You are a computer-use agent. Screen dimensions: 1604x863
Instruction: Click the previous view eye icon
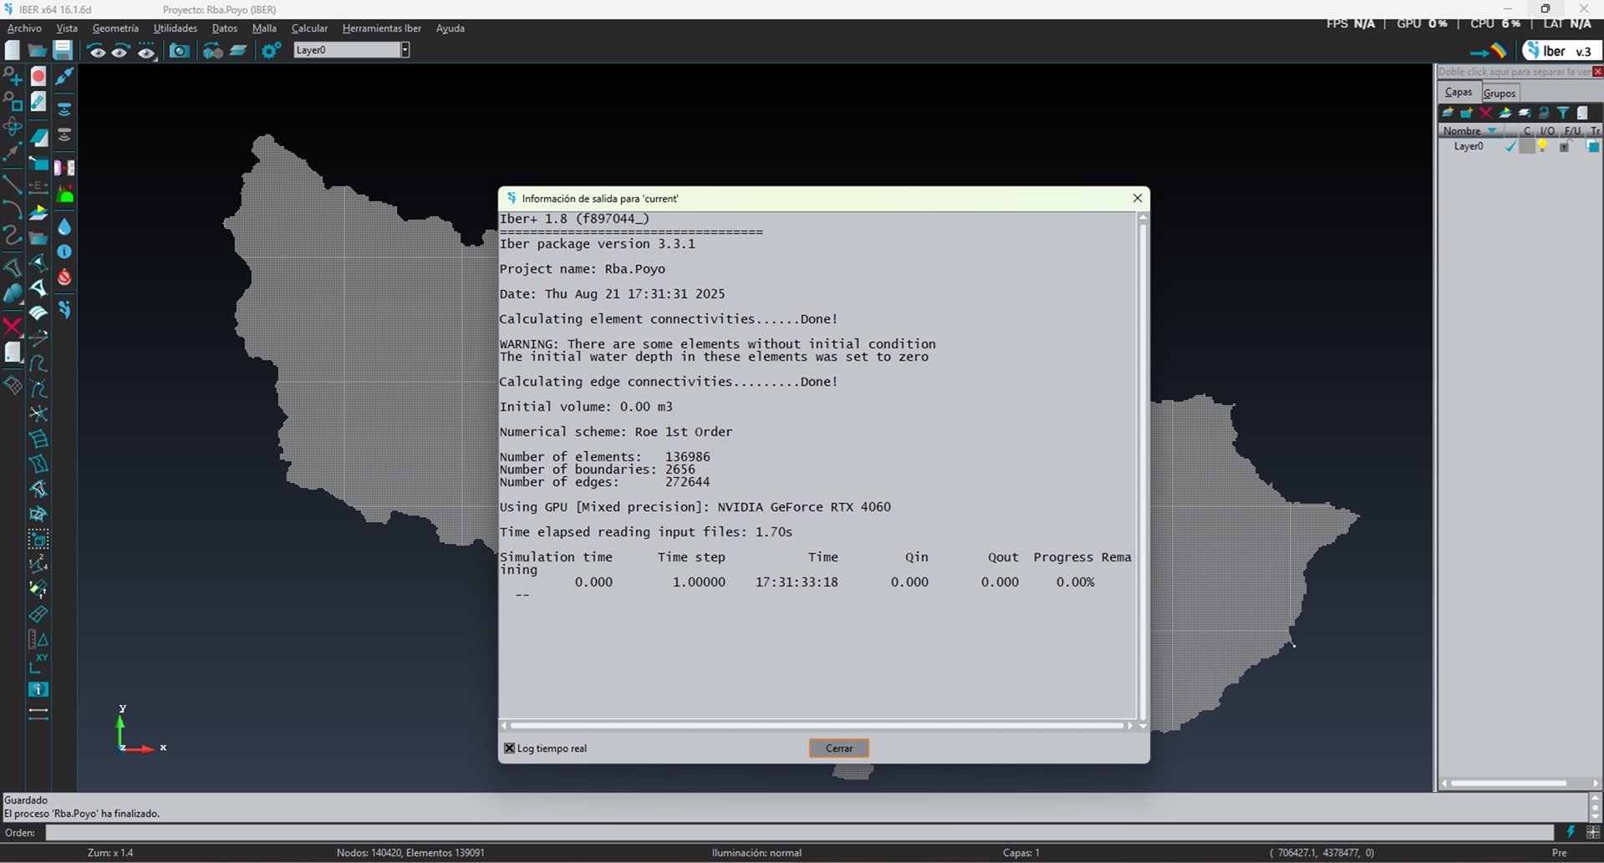97,52
